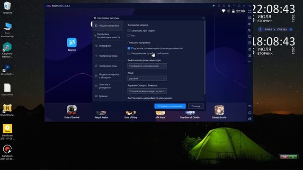The image size is (303, 170).
Task: Click the RAM and CPU usage widget
Action: (276, 29)
